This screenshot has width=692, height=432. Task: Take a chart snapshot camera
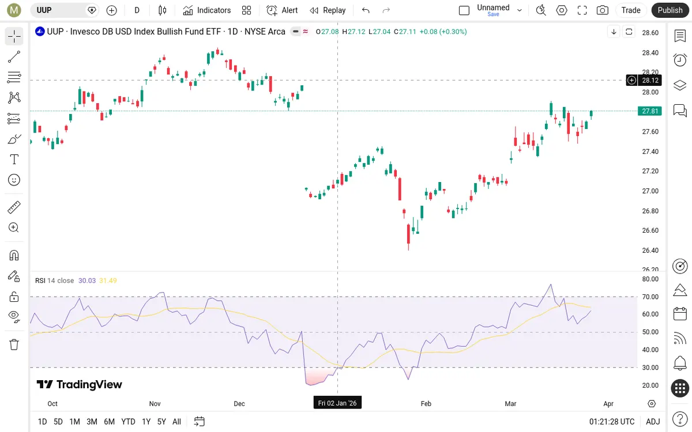(603, 10)
